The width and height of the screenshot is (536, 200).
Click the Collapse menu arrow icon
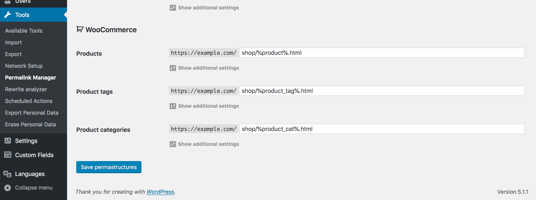(8, 188)
